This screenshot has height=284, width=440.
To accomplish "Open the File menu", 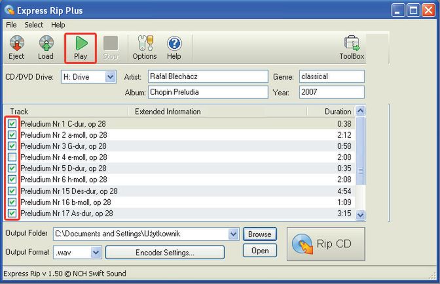I will point(11,25).
